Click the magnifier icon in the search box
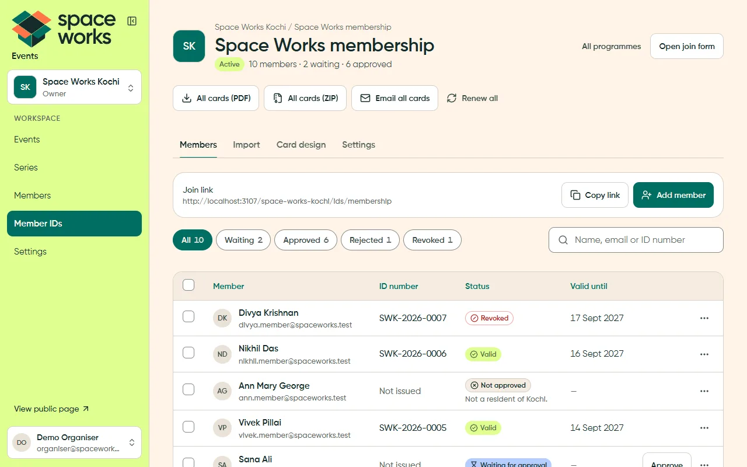 point(563,240)
